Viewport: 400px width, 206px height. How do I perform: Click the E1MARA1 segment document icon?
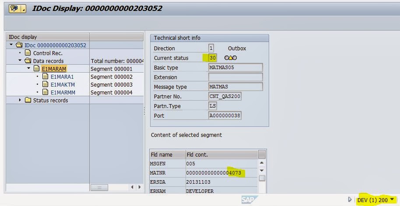45,76
